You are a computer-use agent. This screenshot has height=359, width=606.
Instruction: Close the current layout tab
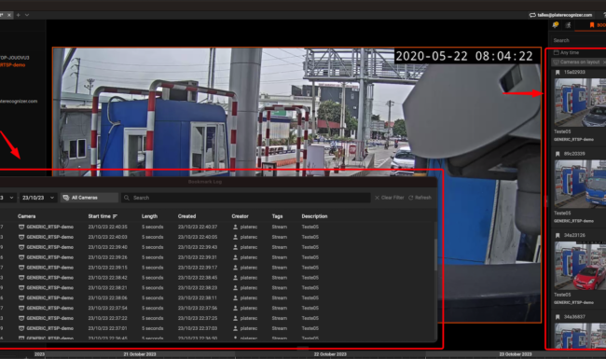pos(9,15)
